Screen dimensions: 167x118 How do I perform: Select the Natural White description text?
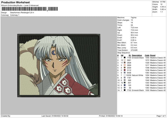click(137, 75)
